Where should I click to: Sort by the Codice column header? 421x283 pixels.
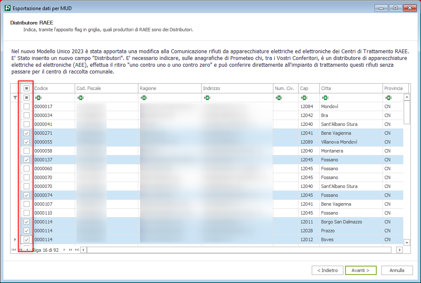coord(54,88)
